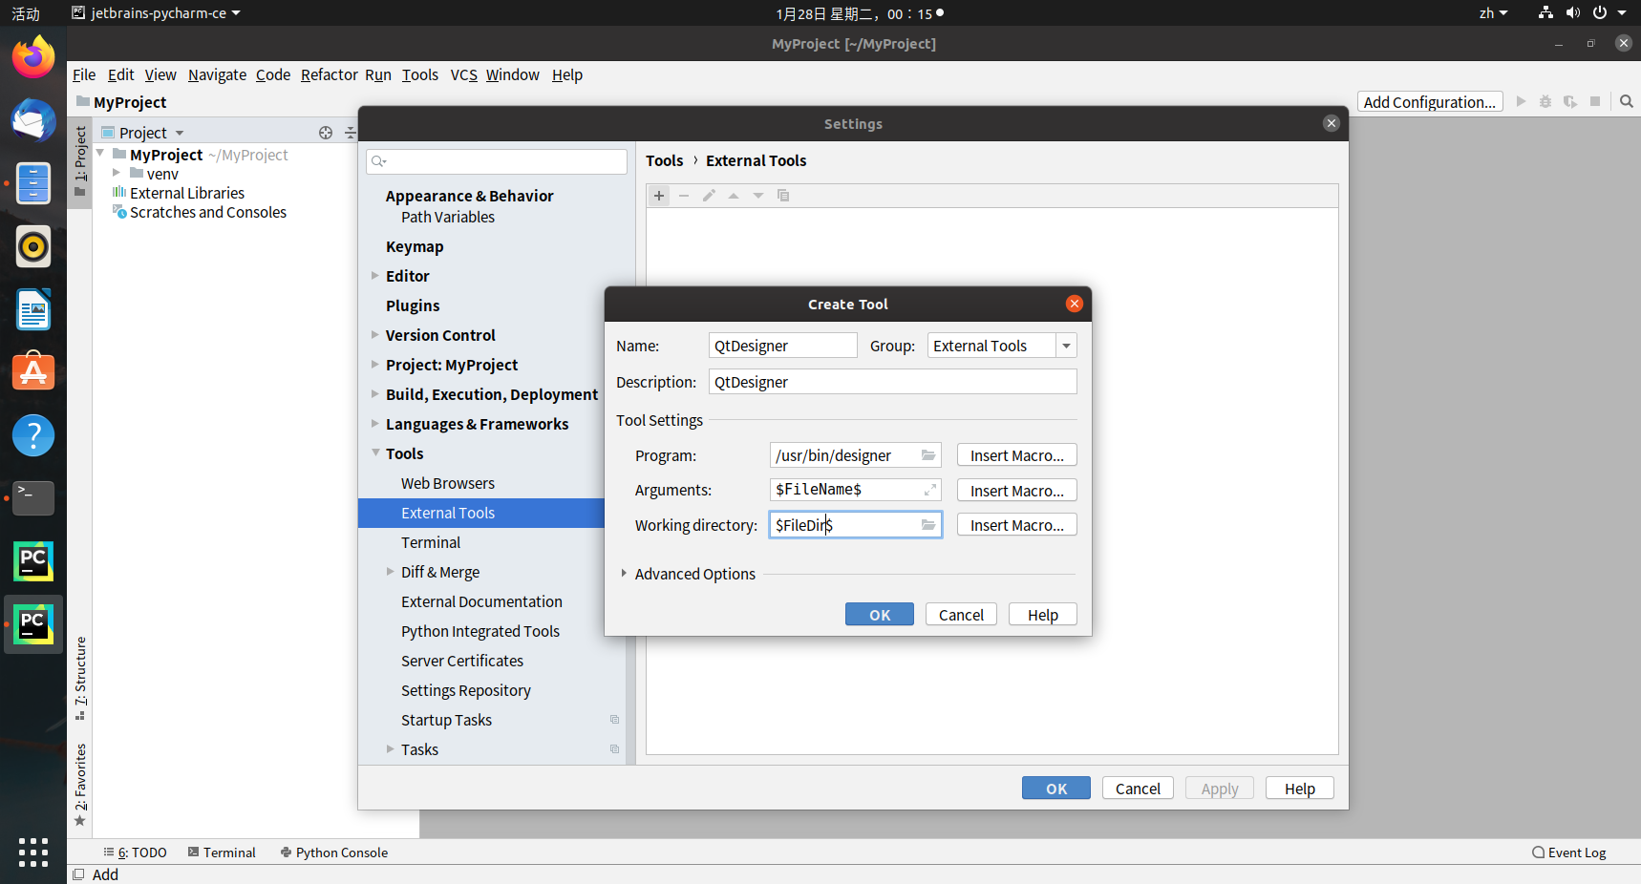Viewport: 1641px width, 884px height.
Task: Expand the Tasks settings node
Action: [x=391, y=749]
